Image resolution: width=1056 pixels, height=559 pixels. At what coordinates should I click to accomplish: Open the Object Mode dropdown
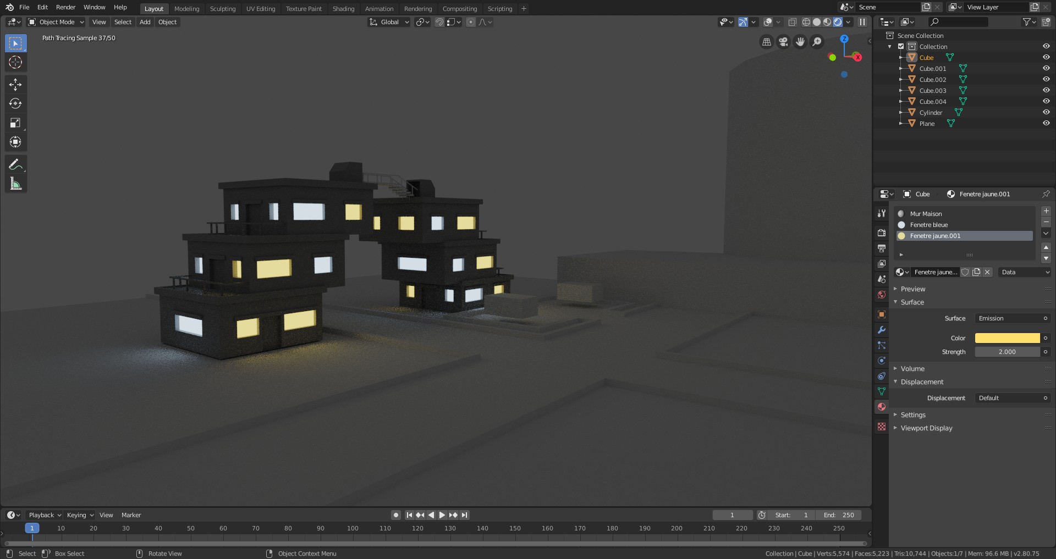[x=56, y=22]
